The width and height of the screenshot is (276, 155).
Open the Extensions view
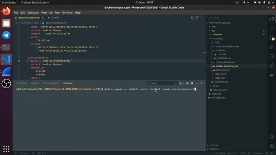point(272,66)
